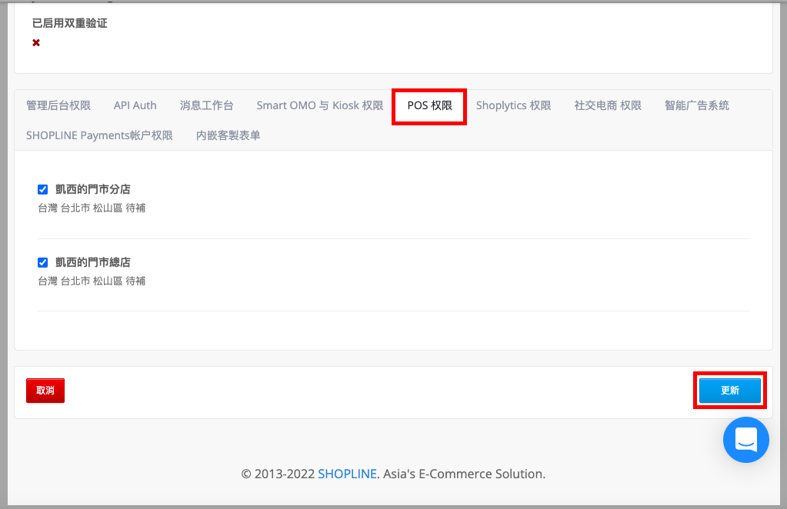Select the POS 权限 tab

click(429, 105)
